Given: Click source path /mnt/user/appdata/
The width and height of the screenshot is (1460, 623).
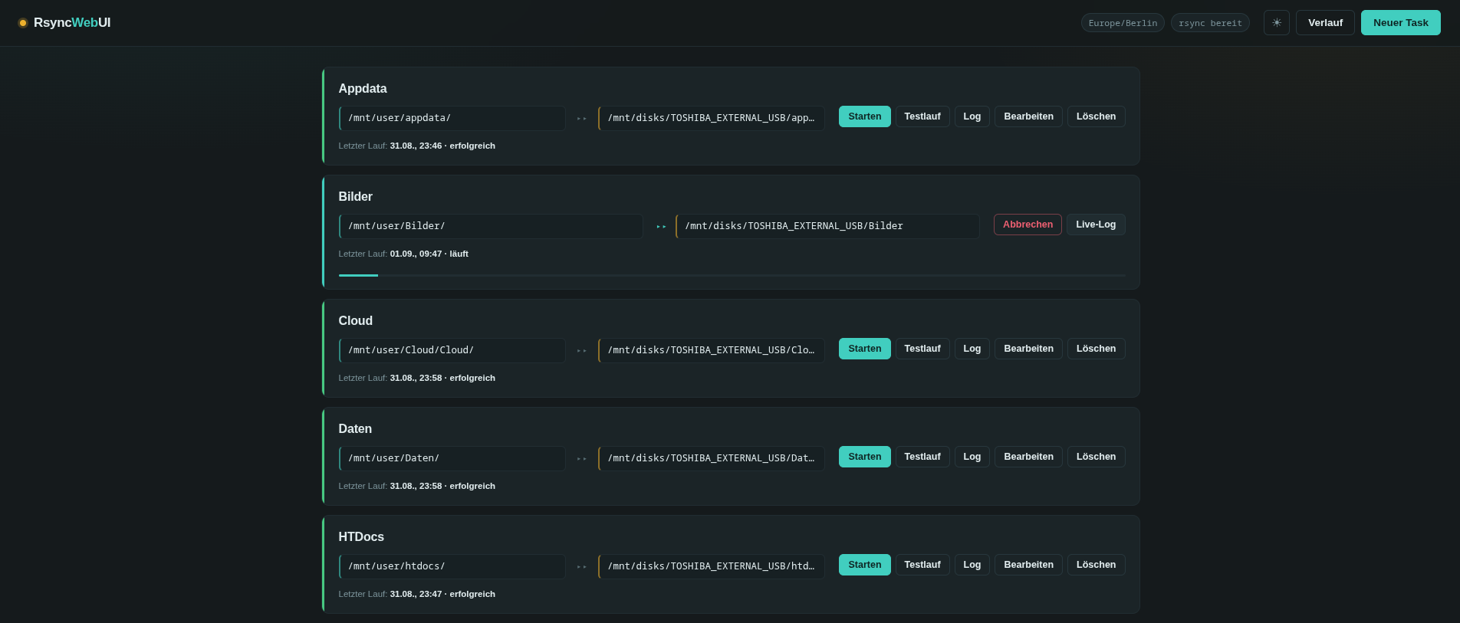Looking at the screenshot, I should pos(452,118).
